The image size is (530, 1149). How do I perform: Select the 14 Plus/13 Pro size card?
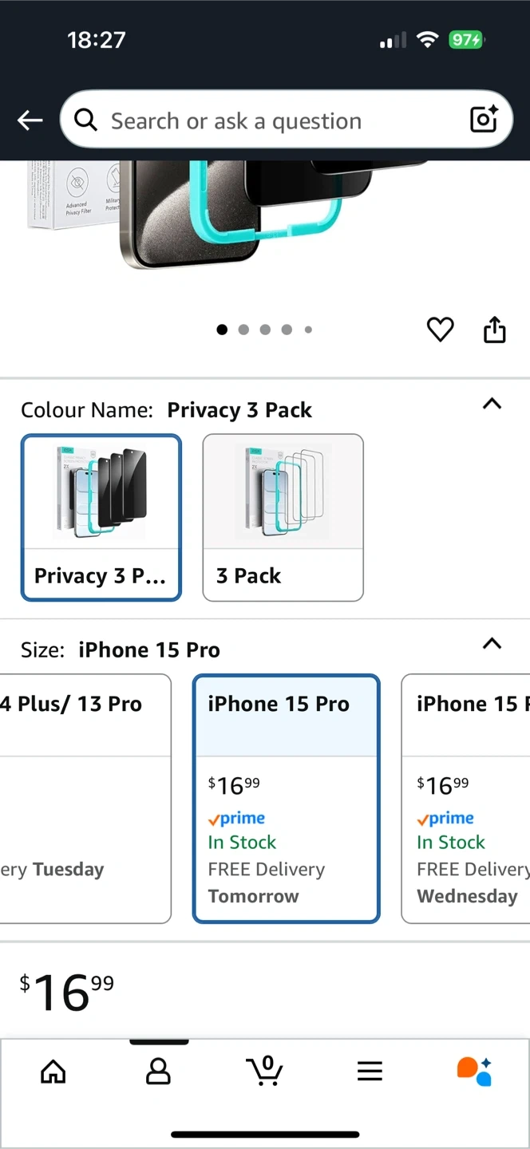point(84,798)
